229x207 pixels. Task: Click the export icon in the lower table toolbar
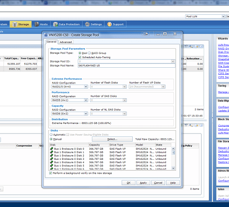(197, 125)
